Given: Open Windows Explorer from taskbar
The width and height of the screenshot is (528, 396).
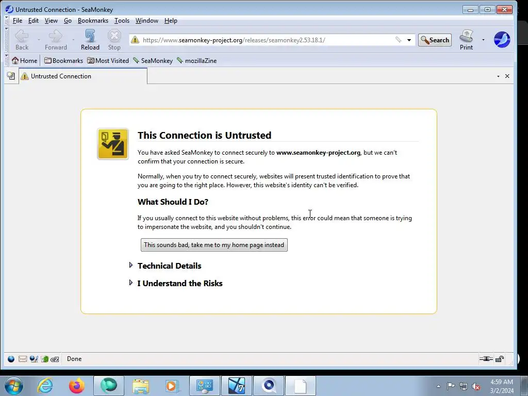Looking at the screenshot, I should tap(140, 386).
